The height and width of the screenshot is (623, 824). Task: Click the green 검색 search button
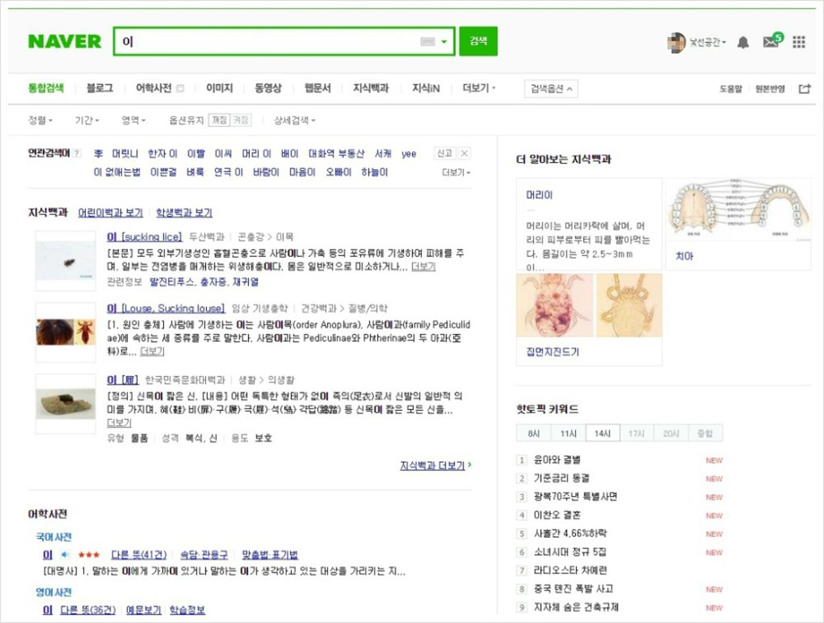pyautogui.click(x=478, y=41)
